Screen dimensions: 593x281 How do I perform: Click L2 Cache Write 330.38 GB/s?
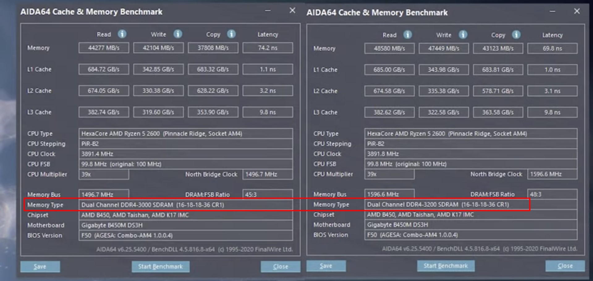coord(159,91)
